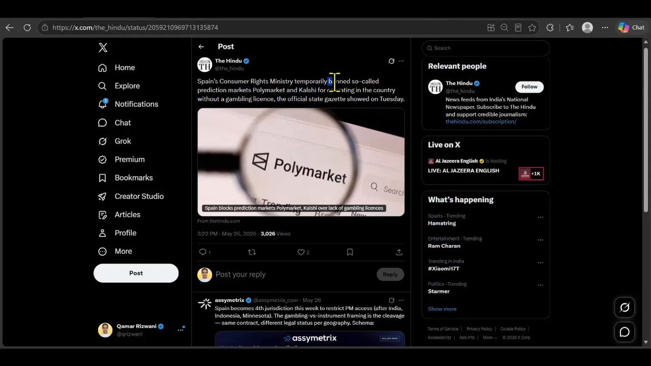Click the large Post button in the sidebar
Viewport: 651px width, 366px height.
(136, 273)
